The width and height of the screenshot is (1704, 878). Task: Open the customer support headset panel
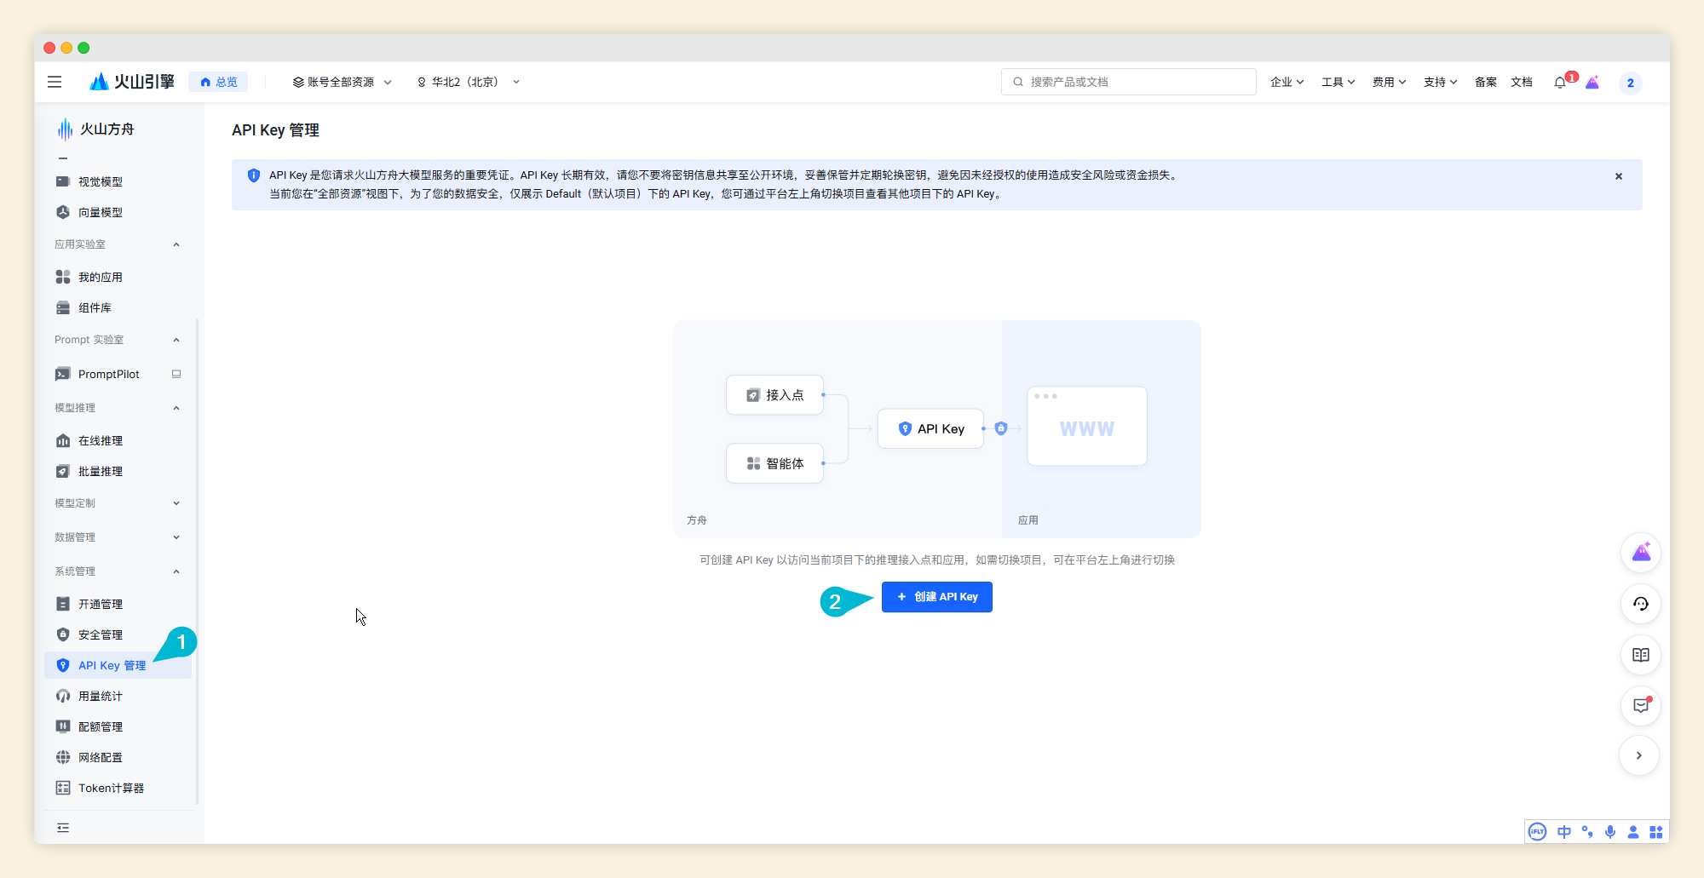click(x=1640, y=604)
